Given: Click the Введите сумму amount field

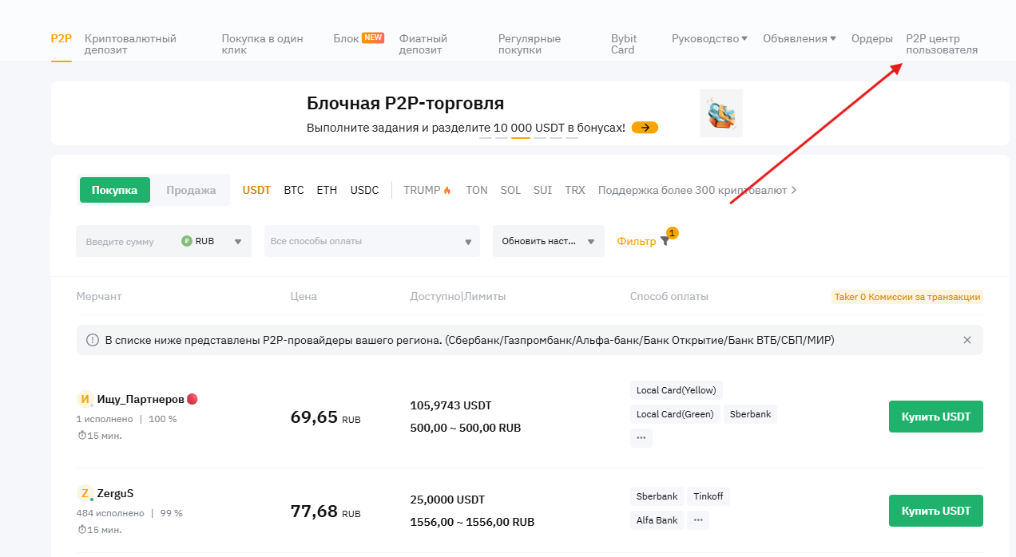Looking at the screenshot, I should point(128,241).
